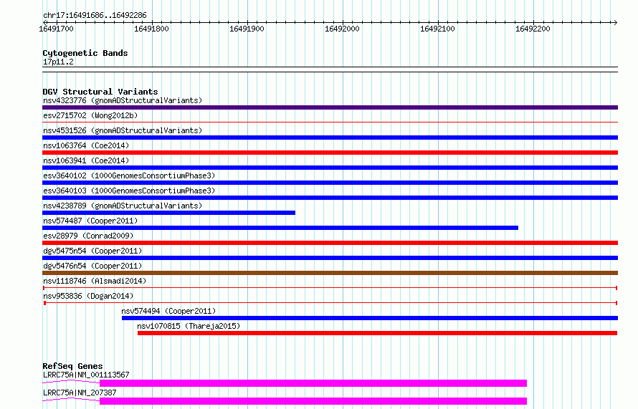Click the nsv574487 (Cooper2011) label
Image resolution: width=638 pixels, height=409 pixels.
point(90,221)
